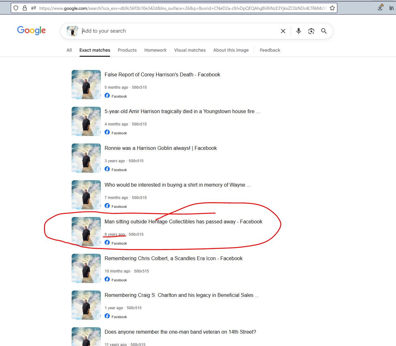Open False Report of Corey Harrison's Death
The width and height of the screenshot is (396, 346).
(x=162, y=75)
